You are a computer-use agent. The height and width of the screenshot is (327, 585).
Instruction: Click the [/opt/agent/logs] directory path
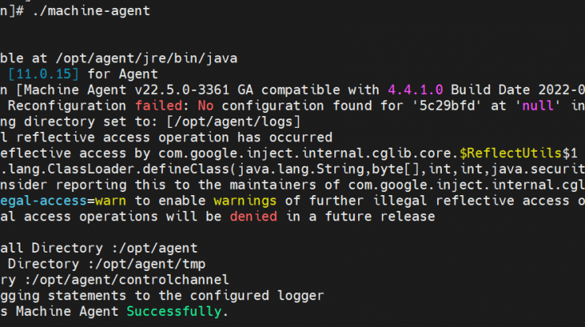tap(233, 122)
